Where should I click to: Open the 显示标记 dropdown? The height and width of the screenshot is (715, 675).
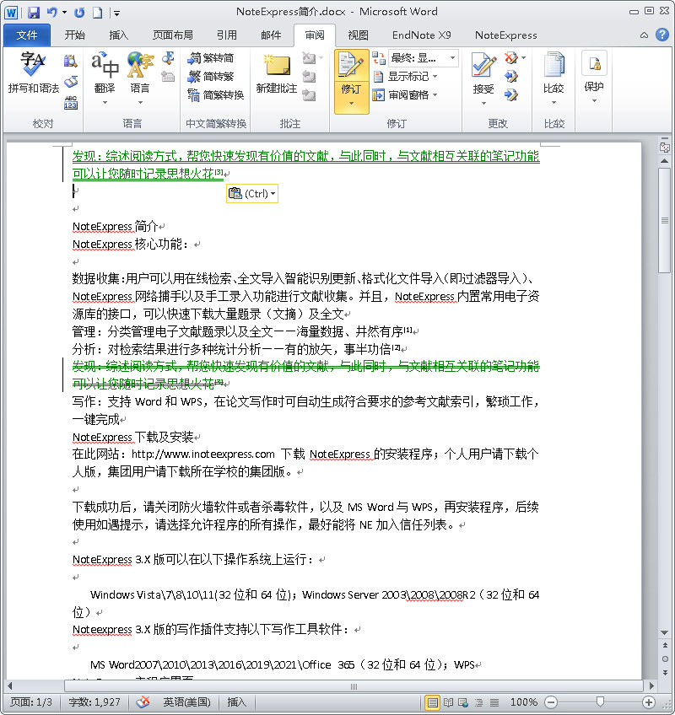(x=405, y=77)
